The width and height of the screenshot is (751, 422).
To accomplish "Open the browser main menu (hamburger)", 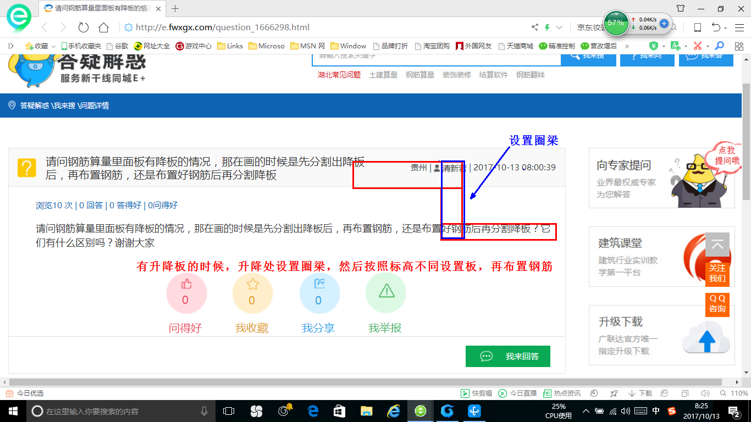I will point(738,27).
